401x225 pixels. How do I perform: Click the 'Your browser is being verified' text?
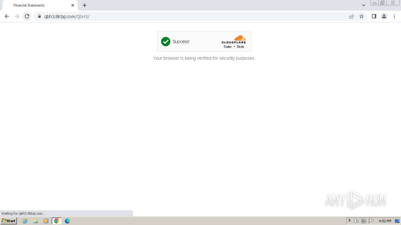pos(204,58)
